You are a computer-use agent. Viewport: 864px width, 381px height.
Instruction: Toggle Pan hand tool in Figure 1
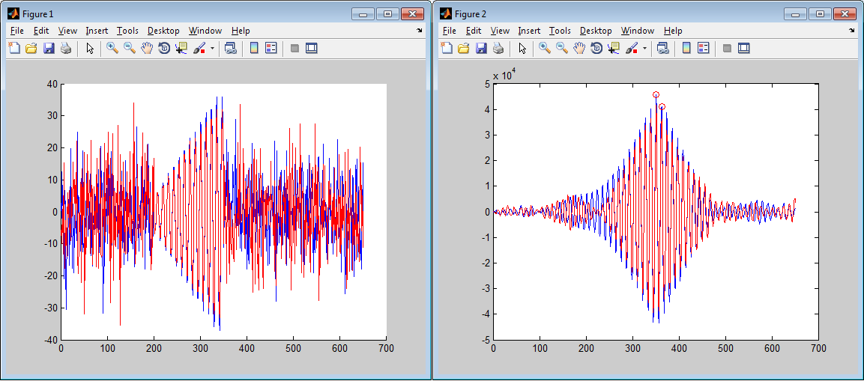coord(147,48)
